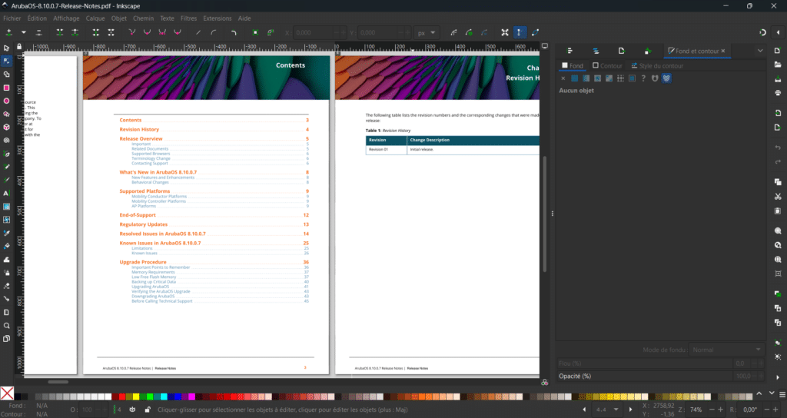This screenshot has height=418, width=787.
Task: Select the Pages tool in toolbox
Action: coord(6,339)
